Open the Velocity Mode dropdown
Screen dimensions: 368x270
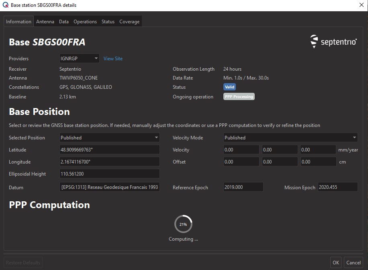coord(290,138)
